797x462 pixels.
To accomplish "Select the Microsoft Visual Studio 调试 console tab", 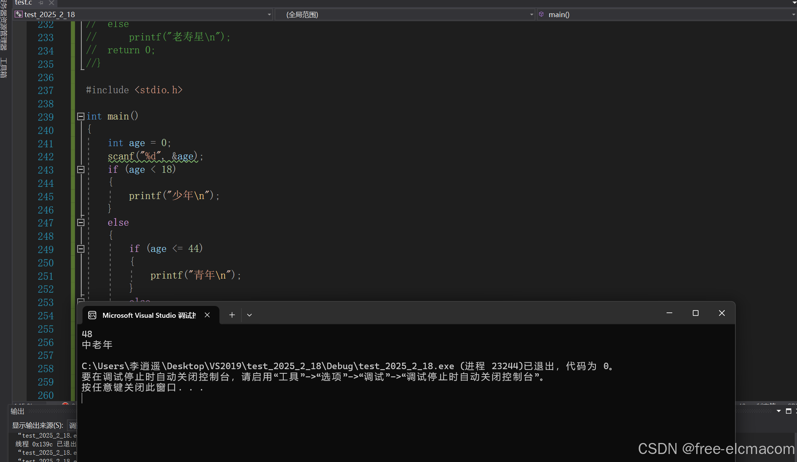I will (x=149, y=315).
